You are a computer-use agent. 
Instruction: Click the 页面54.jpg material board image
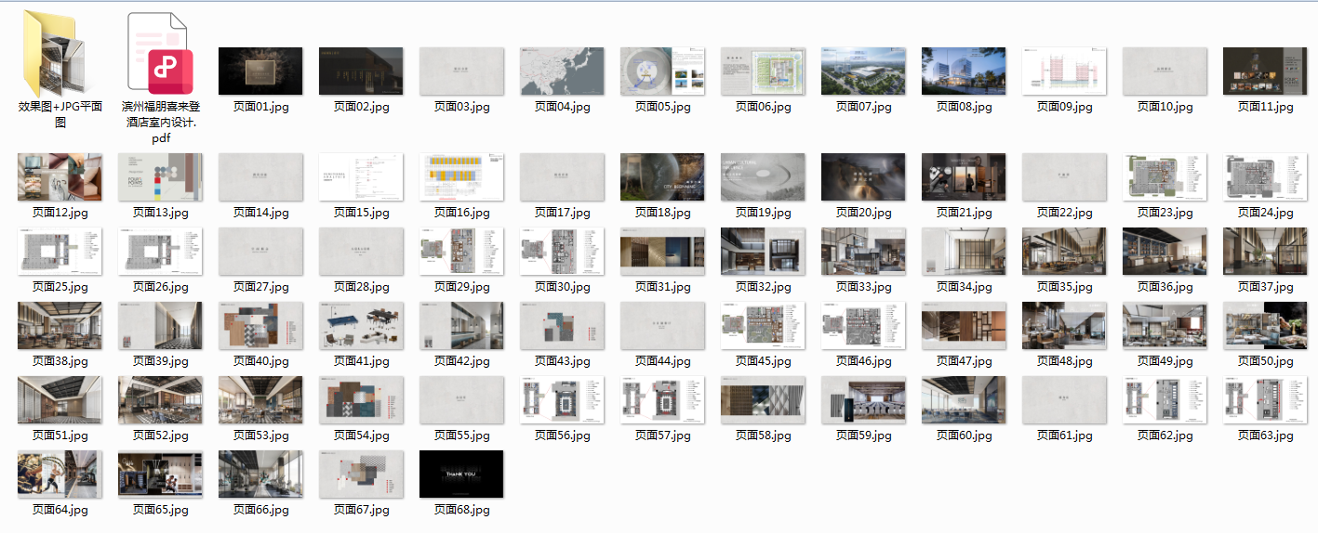[x=361, y=400]
